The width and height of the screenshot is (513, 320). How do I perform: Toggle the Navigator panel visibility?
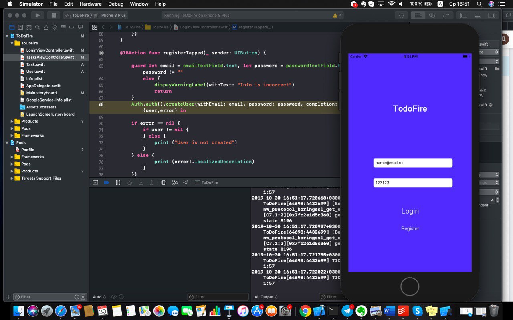[x=464, y=15]
